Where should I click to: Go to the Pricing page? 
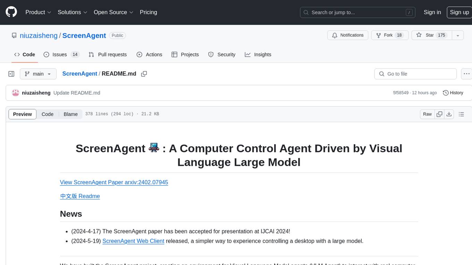pos(148,12)
